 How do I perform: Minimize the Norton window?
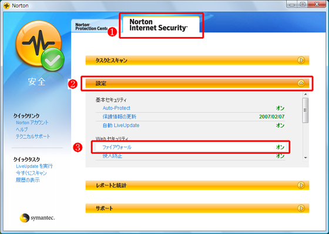coord(292,4)
